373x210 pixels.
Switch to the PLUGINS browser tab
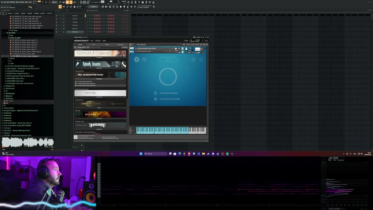click(16, 13)
